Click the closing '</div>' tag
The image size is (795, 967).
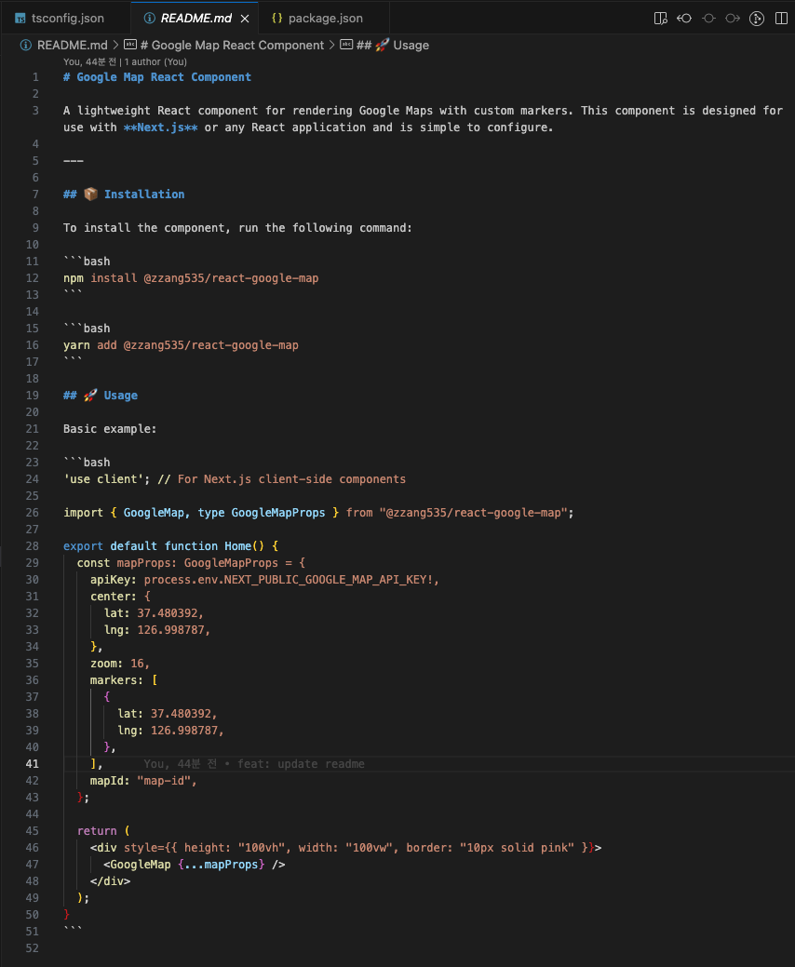[111, 881]
